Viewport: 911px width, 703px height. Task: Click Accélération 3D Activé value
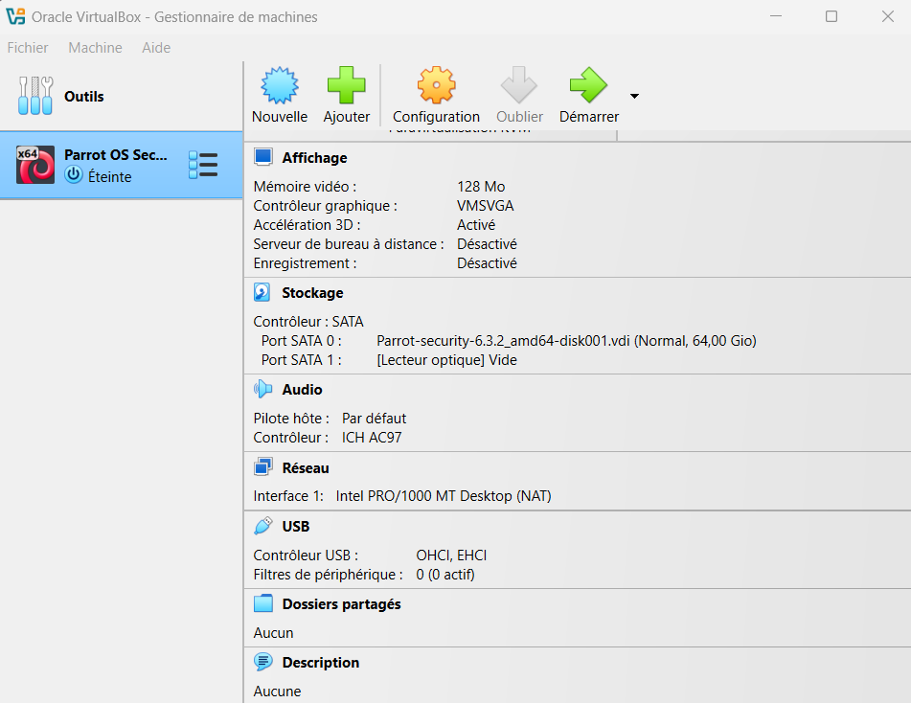coord(476,225)
